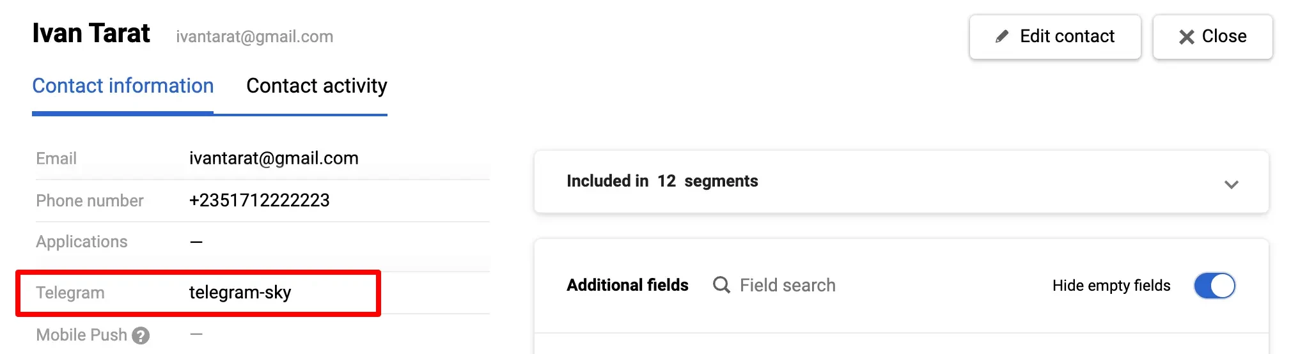
Task: Click the email address beside Ivan Tarat
Action: point(254,37)
